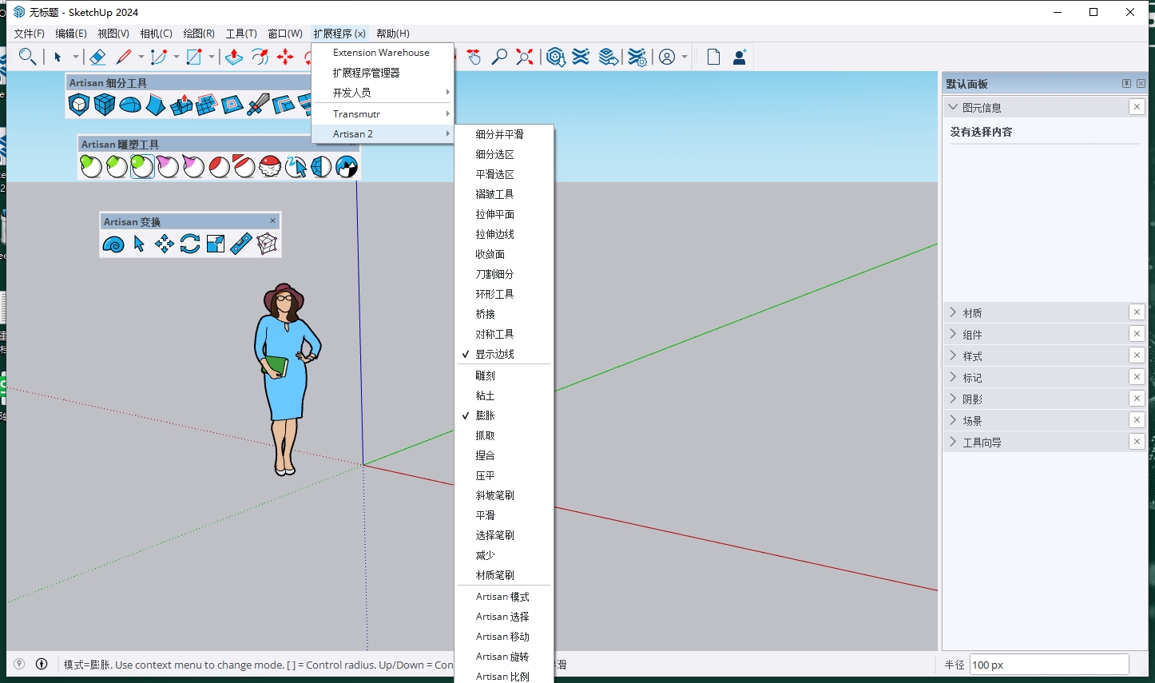Close the 材质 panel with X

tap(1137, 312)
